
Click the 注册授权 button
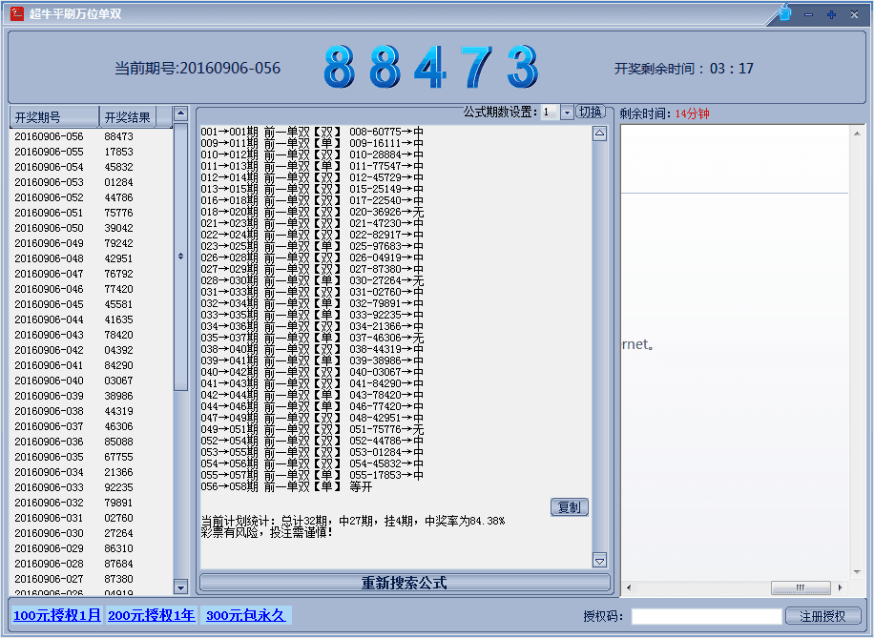click(x=822, y=616)
